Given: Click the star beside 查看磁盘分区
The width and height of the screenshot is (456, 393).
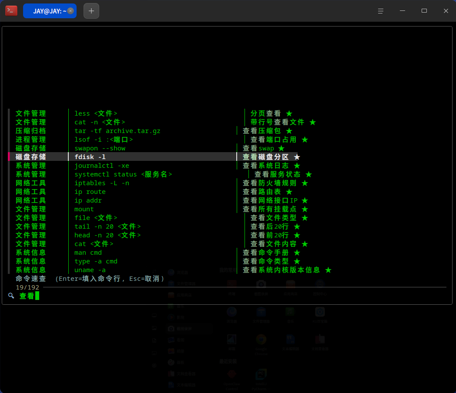Looking at the screenshot, I should click(297, 157).
